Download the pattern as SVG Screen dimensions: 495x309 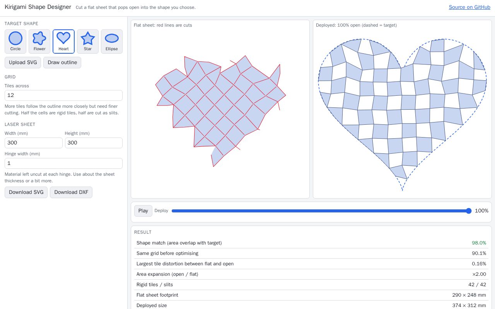tap(26, 192)
